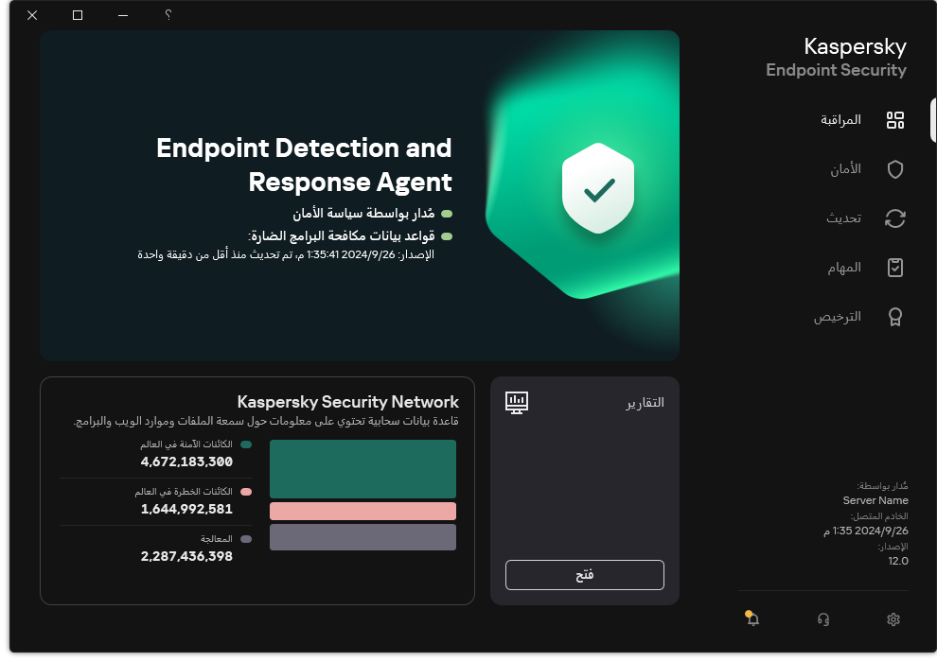Open the المراقبة monitoring grid icon

point(895,120)
